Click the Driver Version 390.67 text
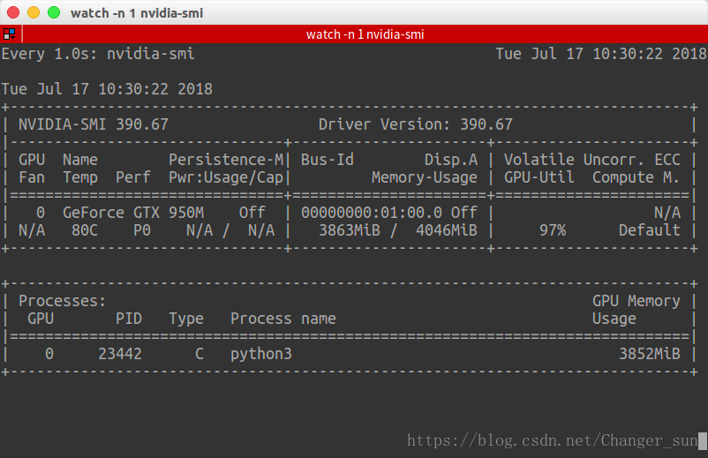This screenshot has width=708, height=458. click(x=415, y=124)
